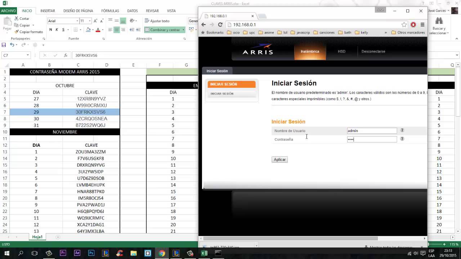This screenshot has height=259, width=461.
Task: Open File Explorer from taskbar
Action: coord(134,253)
